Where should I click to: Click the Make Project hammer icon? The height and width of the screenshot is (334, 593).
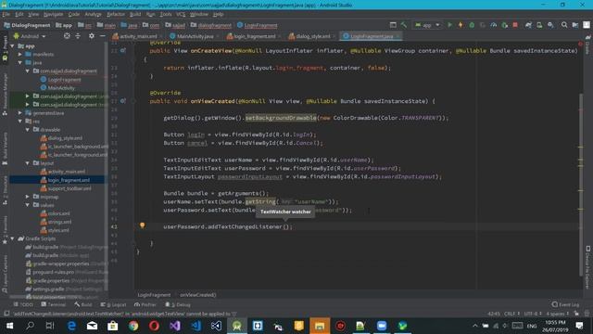(x=404, y=25)
